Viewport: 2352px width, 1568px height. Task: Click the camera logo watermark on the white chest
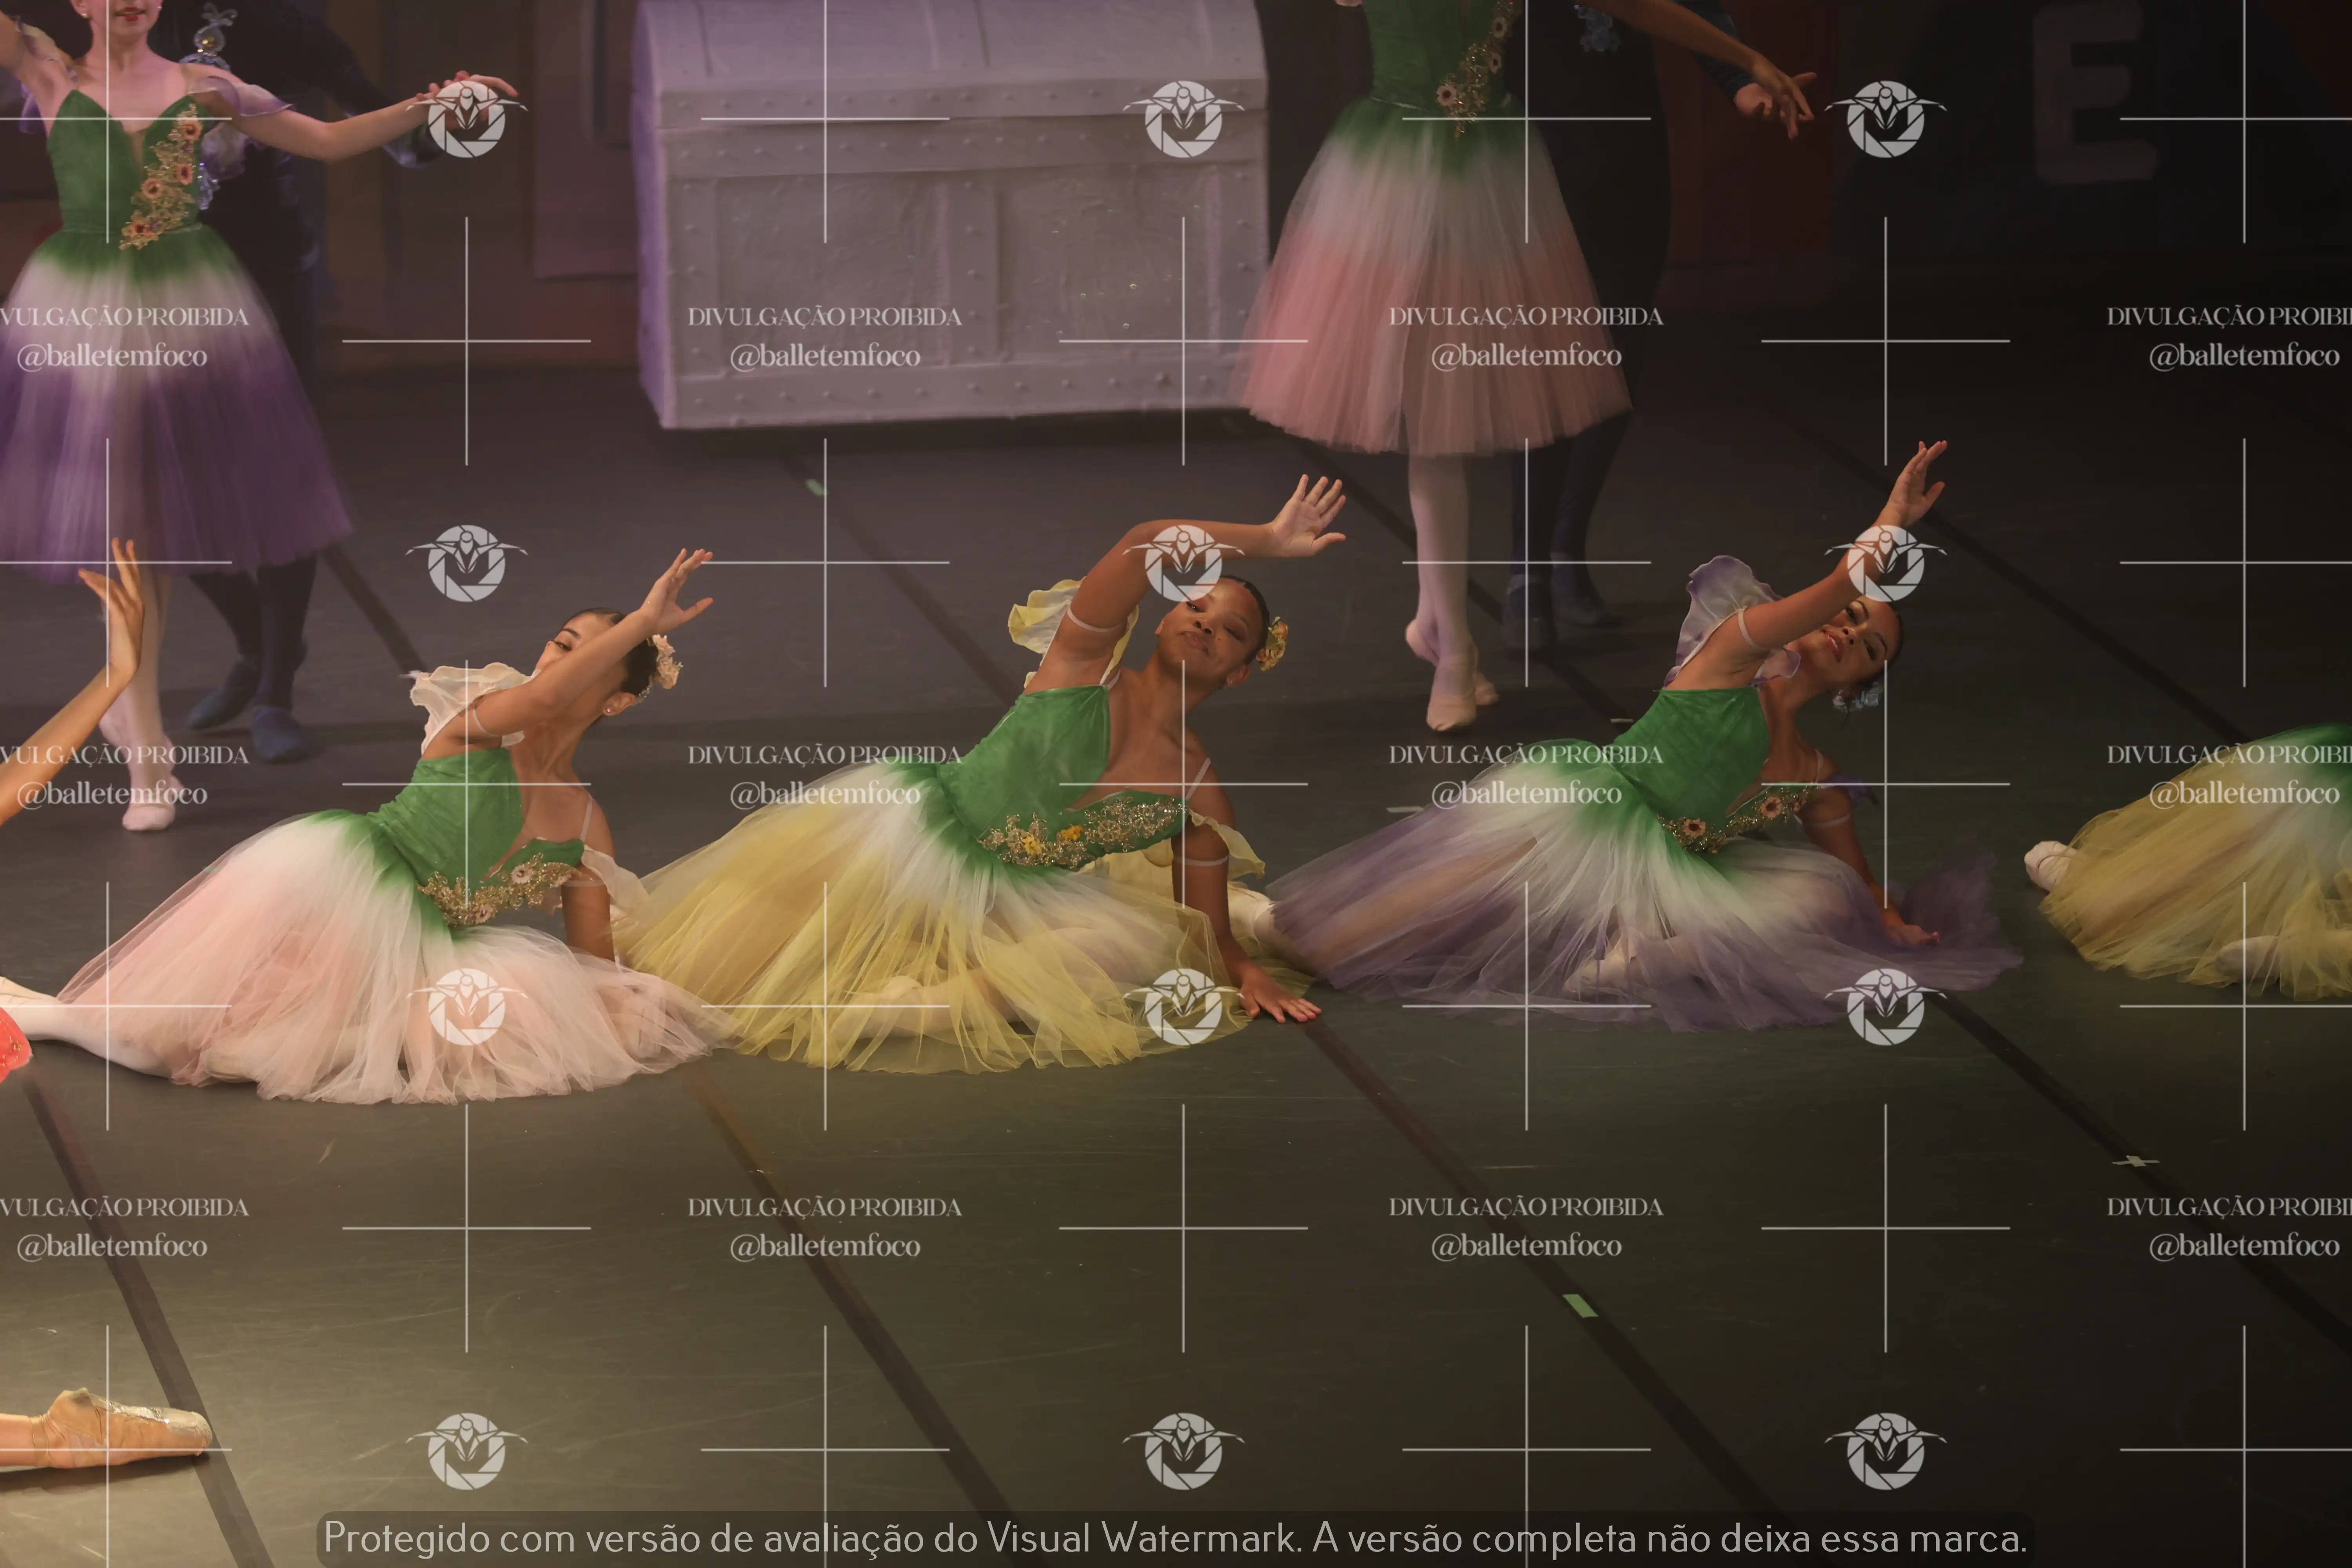[x=1183, y=120]
